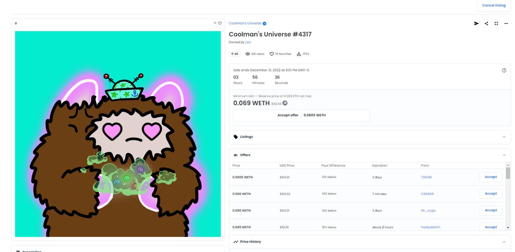Image resolution: width=515 pixels, height=252 pixels.
Task: Click the 'PFPs' label
Action: click(306, 54)
